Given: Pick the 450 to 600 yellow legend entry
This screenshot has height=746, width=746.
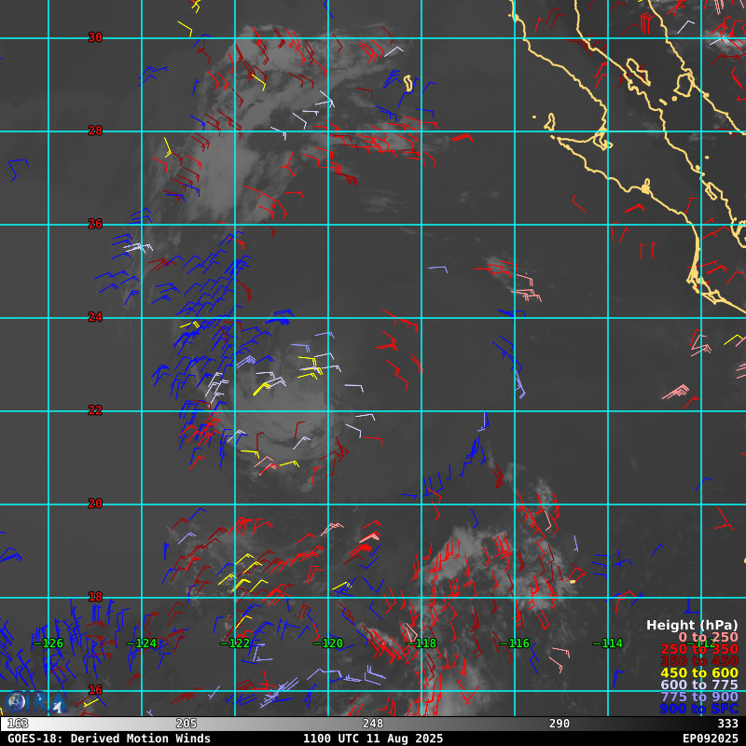Looking at the screenshot, I should pos(699,673).
